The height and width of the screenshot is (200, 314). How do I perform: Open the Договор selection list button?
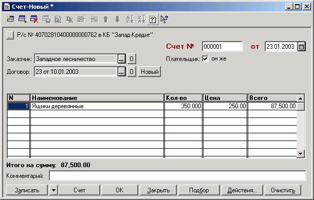coord(121,71)
